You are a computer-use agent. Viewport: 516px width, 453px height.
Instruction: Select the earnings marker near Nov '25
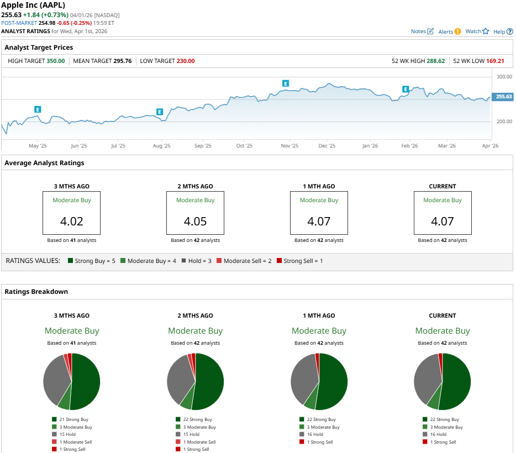pyautogui.click(x=286, y=83)
